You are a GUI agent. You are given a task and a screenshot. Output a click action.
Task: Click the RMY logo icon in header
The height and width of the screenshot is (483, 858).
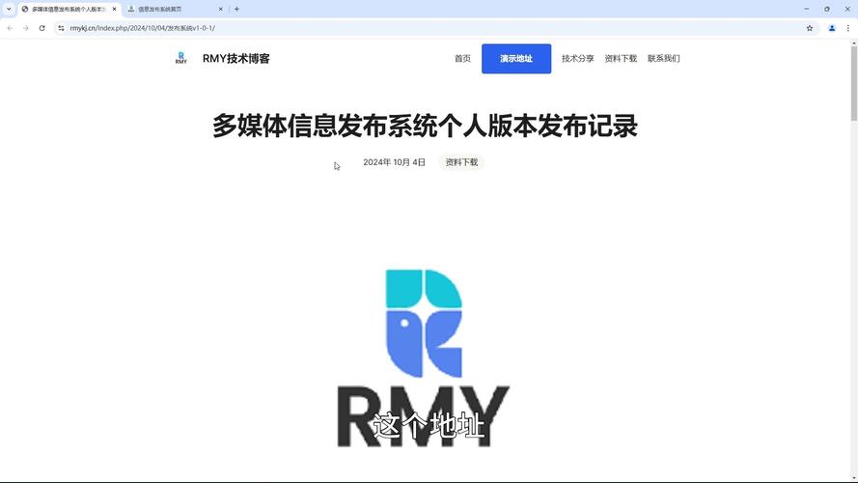pos(181,58)
